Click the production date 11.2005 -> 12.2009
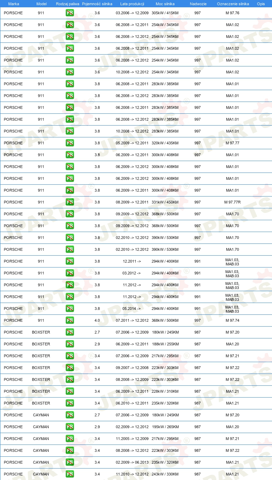Screen dimensions: 272x480 pos(132,439)
